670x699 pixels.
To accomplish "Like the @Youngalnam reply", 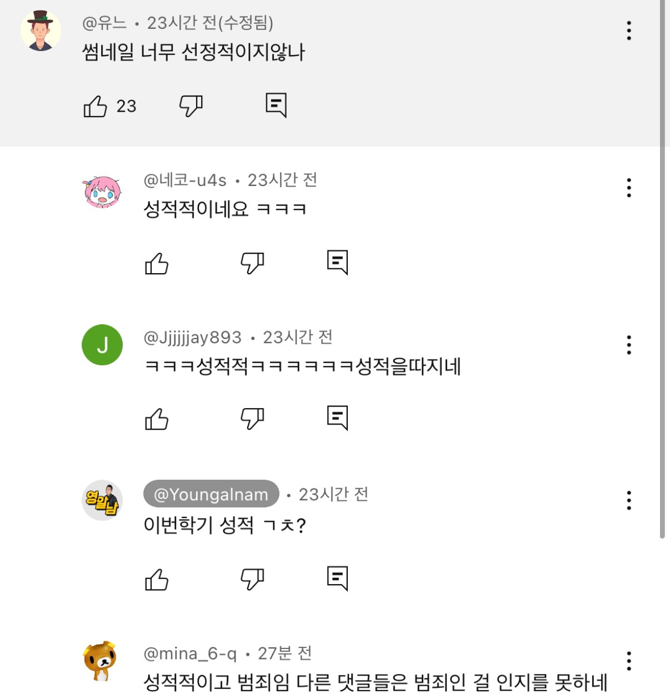I will coord(157,580).
